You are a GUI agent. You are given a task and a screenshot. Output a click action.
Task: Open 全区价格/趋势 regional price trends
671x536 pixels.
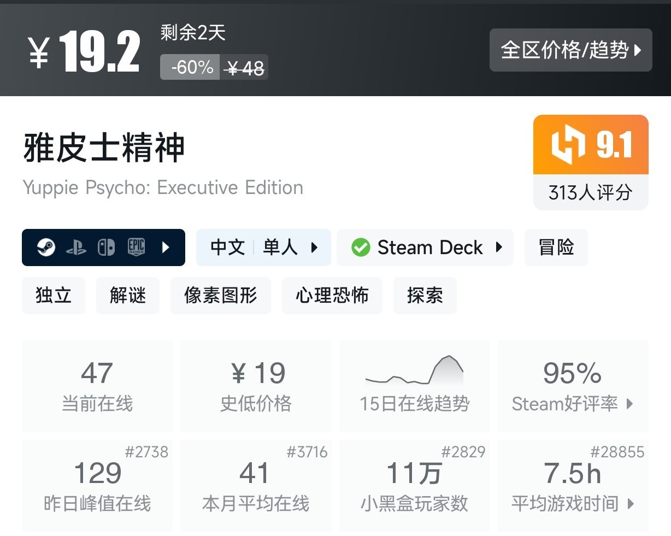(571, 50)
